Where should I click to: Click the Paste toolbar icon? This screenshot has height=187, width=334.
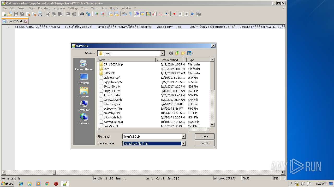coord(60,14)
